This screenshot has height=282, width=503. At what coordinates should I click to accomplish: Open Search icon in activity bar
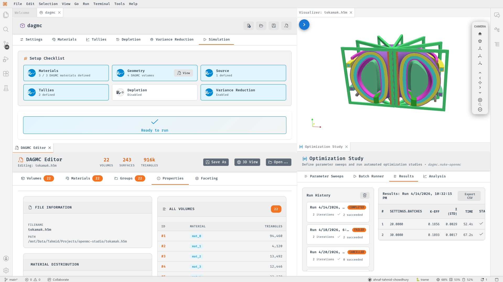click(x=6, y=30)
